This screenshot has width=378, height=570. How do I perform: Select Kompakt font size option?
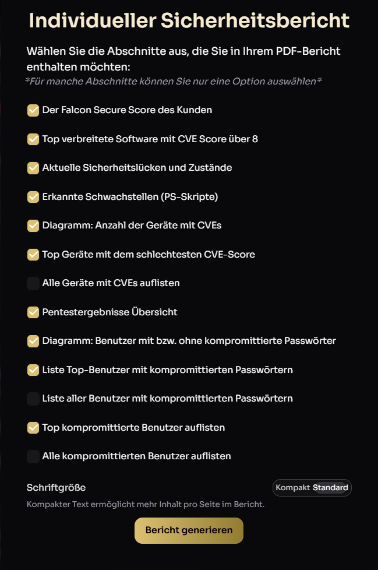point(292,487)
